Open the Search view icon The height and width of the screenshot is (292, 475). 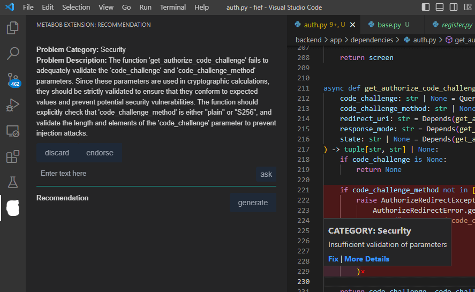pos(13,53)
